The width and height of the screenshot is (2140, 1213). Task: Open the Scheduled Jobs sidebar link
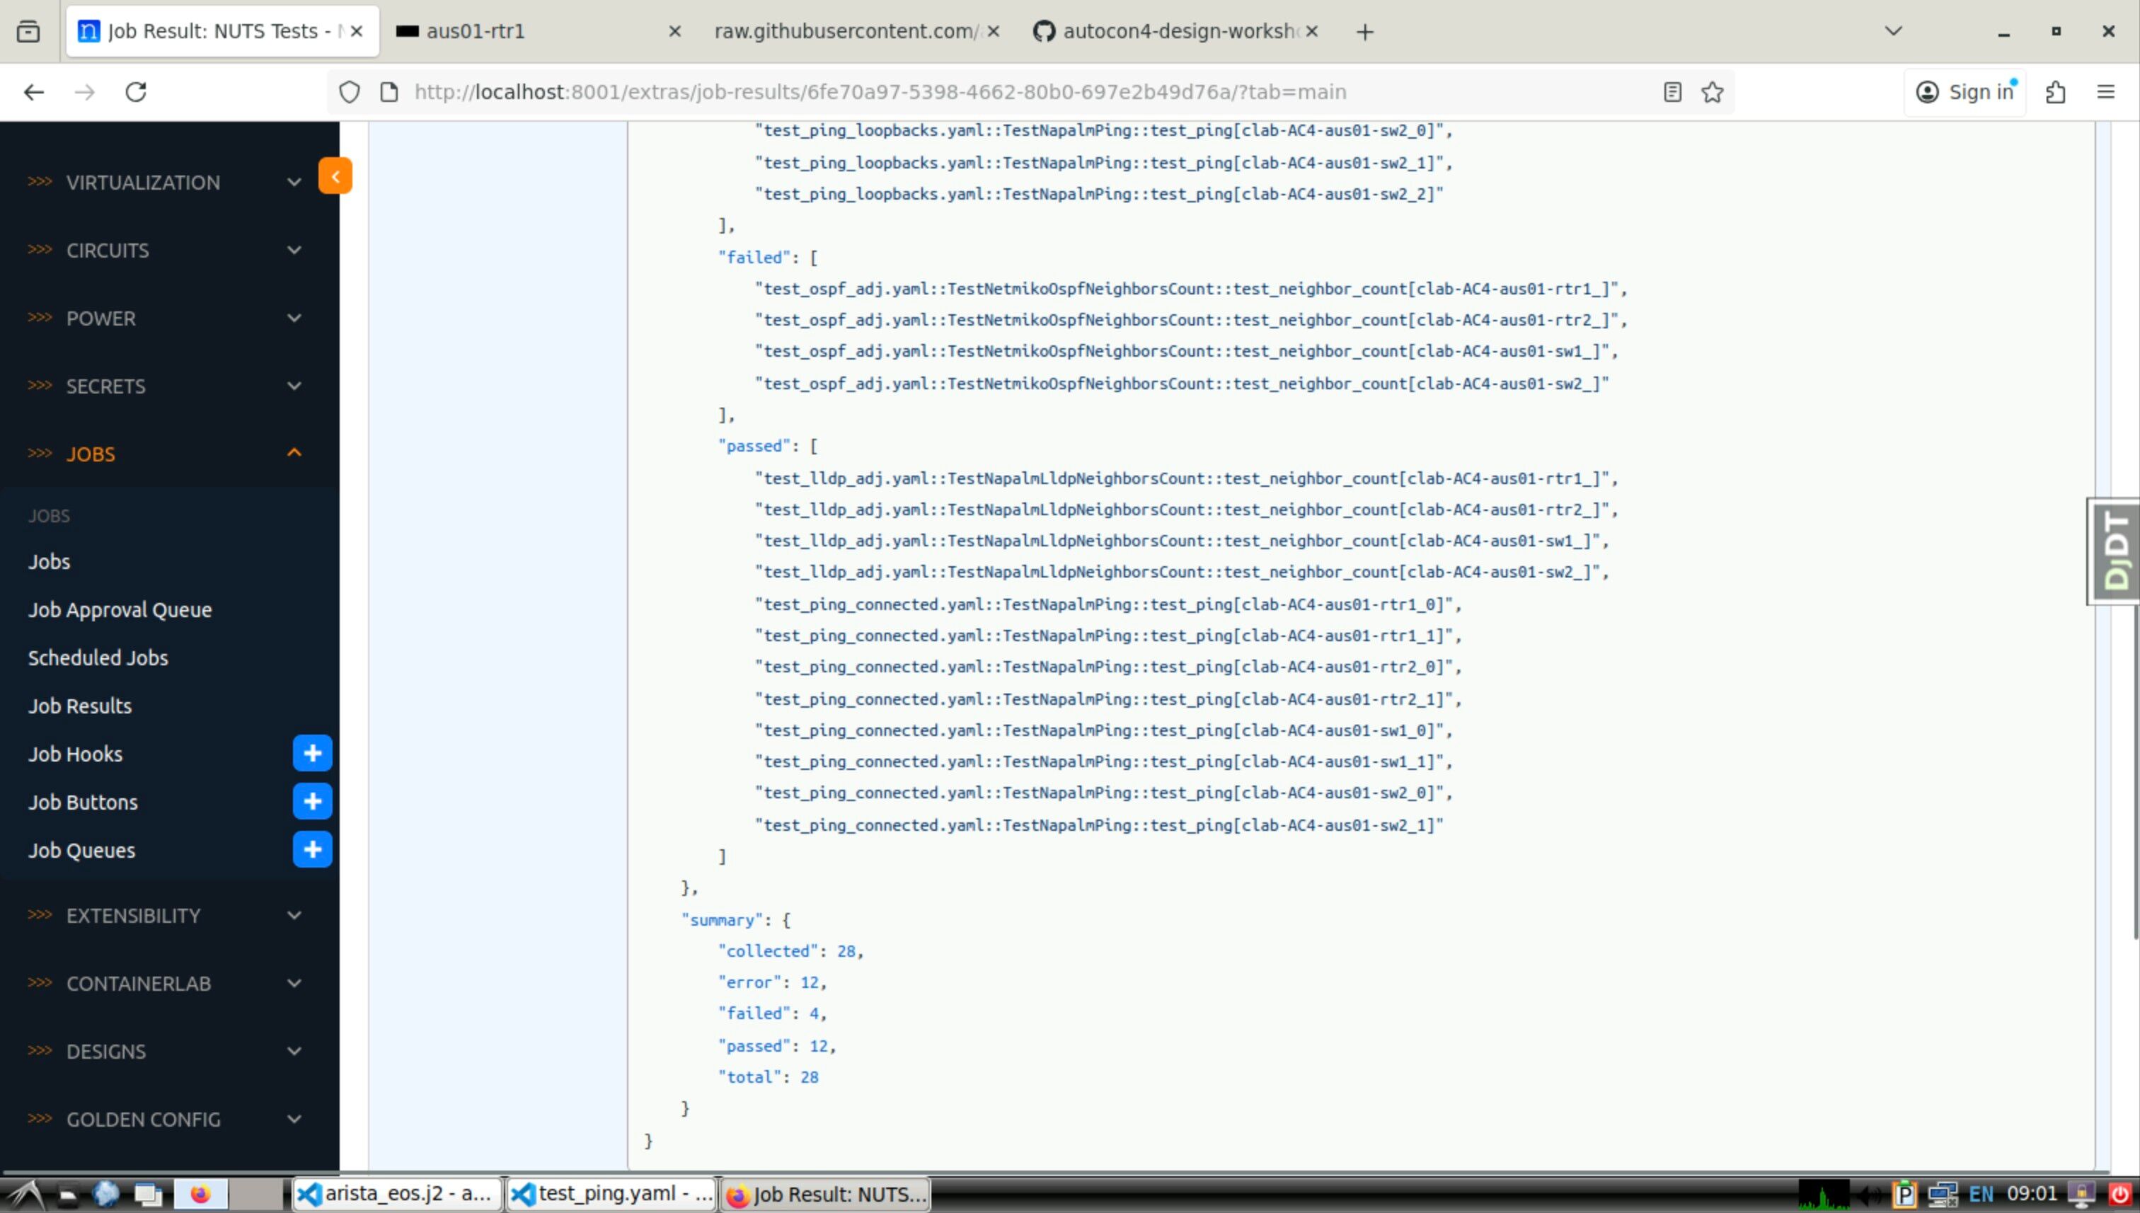tap(98, 657)
